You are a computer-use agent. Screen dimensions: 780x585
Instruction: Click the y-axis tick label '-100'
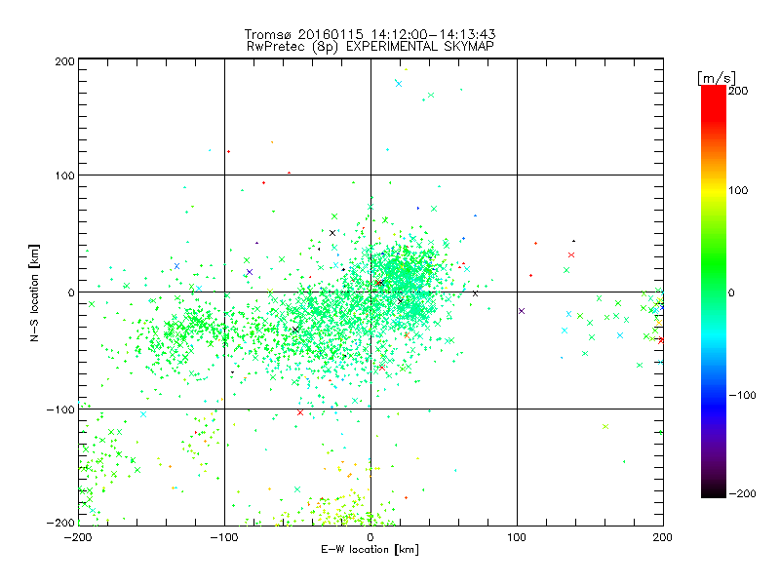tap(60, 409)
